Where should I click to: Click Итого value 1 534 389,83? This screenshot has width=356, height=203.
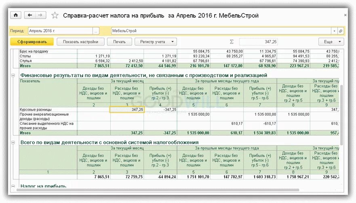(265, 133)
